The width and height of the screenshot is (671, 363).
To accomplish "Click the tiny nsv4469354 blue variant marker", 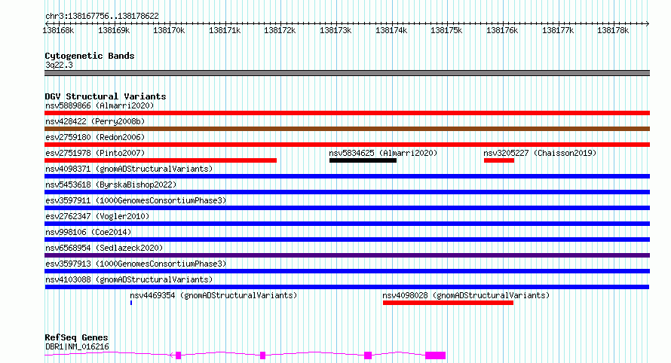I will 131,303.
